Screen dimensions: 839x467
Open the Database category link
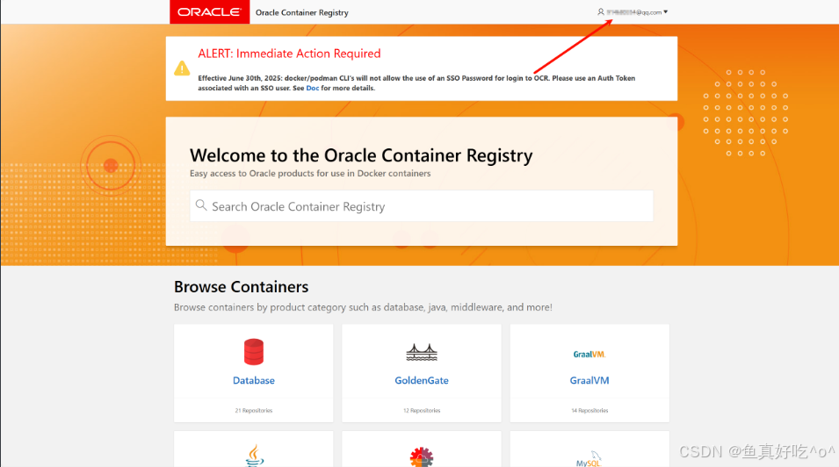(254, 380)
